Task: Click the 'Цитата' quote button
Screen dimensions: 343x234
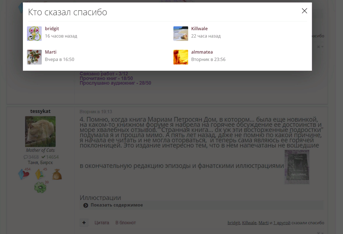Action: click(102, 223)
